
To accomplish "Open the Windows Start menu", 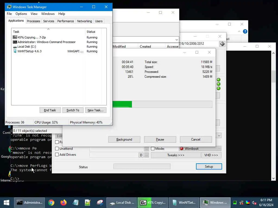I will [7, 203].
